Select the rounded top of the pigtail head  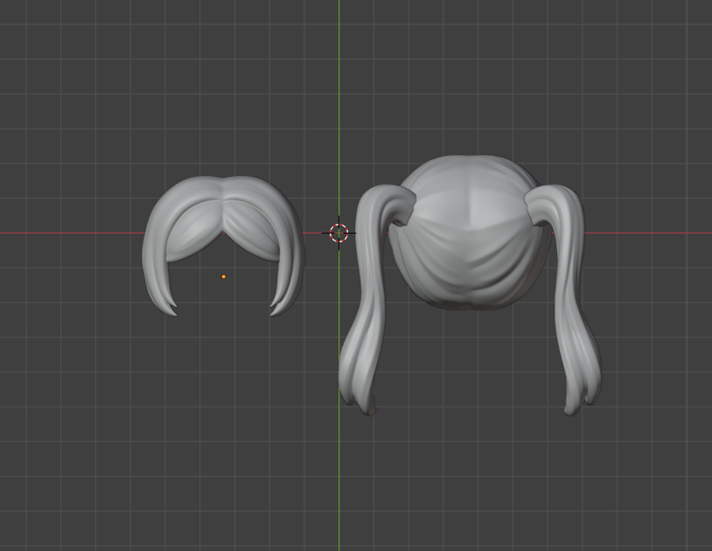click(x=468, y=171)
